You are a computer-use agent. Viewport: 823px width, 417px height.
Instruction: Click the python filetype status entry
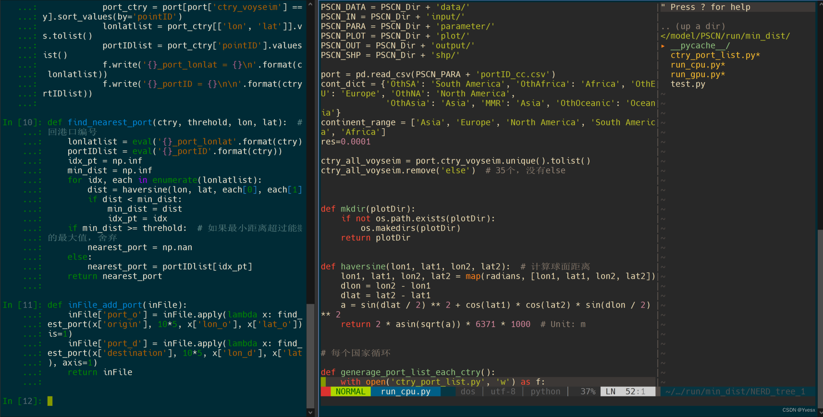(x=545, y=392)
